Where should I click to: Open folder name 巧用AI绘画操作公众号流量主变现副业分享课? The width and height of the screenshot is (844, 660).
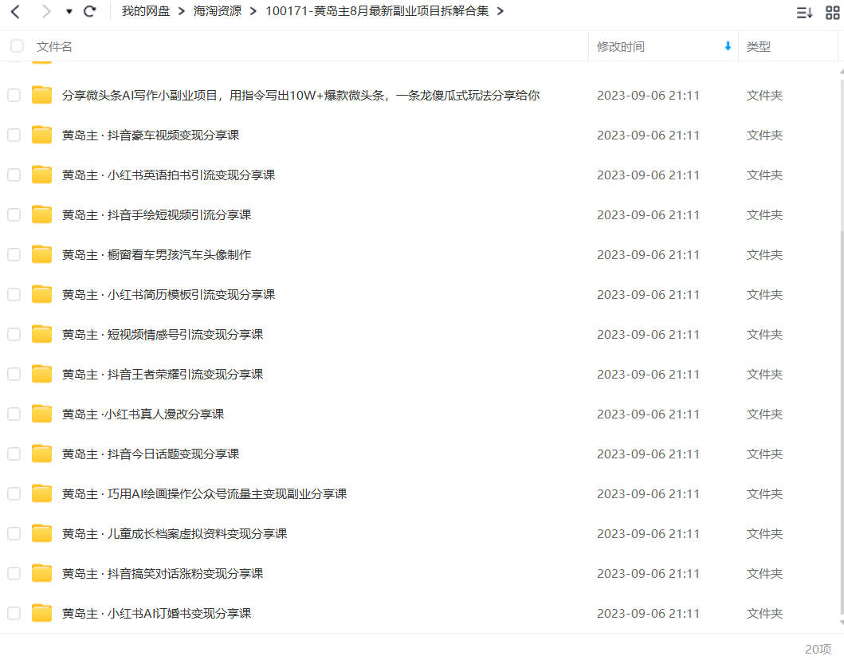[x=205, y=493]
